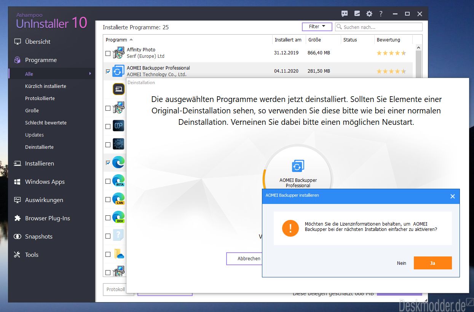Screen dimensions: 474x312
Task: Click the Snapshots sidebar icon
Action: (x=17, y=236)
